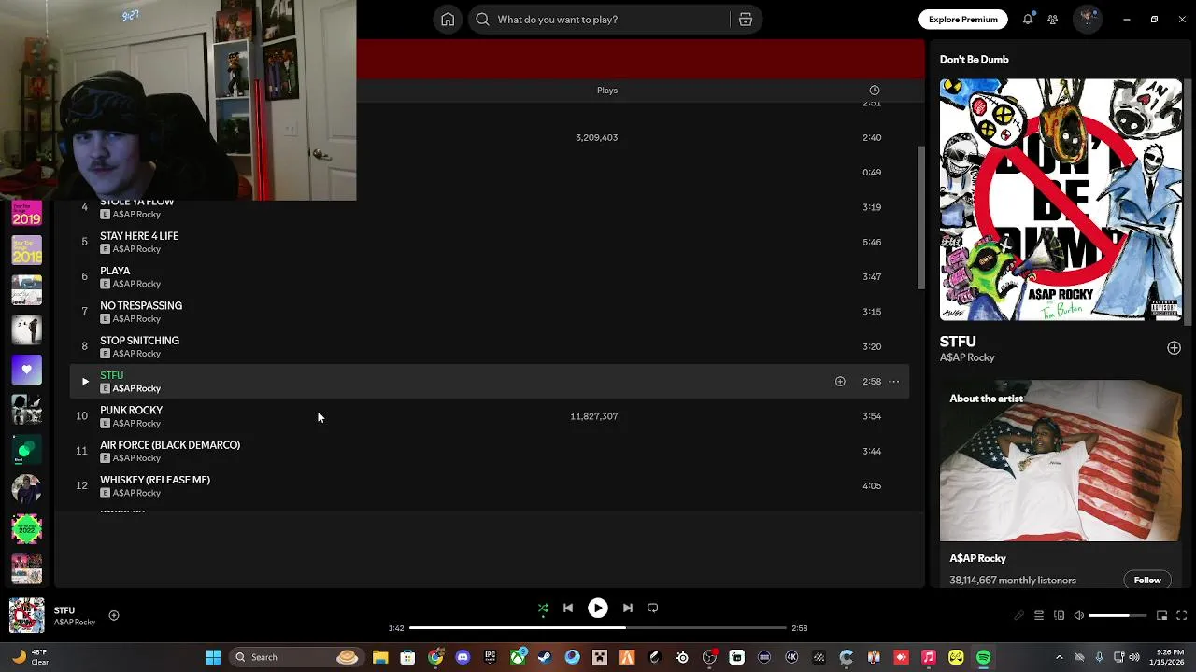Screen dimensions: 1196x672
Task: Open the Browse icon in search bar
Action: pos(746,20)
